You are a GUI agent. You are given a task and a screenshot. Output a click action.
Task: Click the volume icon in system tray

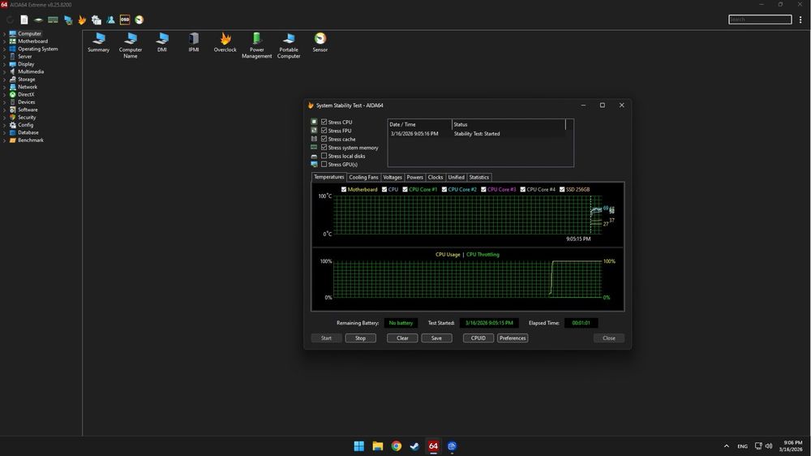(x=769, y=445)
